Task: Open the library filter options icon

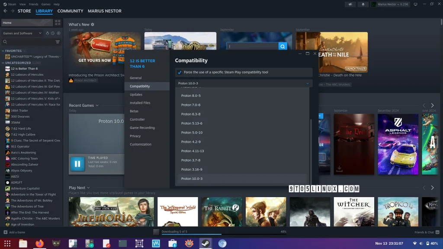Action: coord(58,41)
